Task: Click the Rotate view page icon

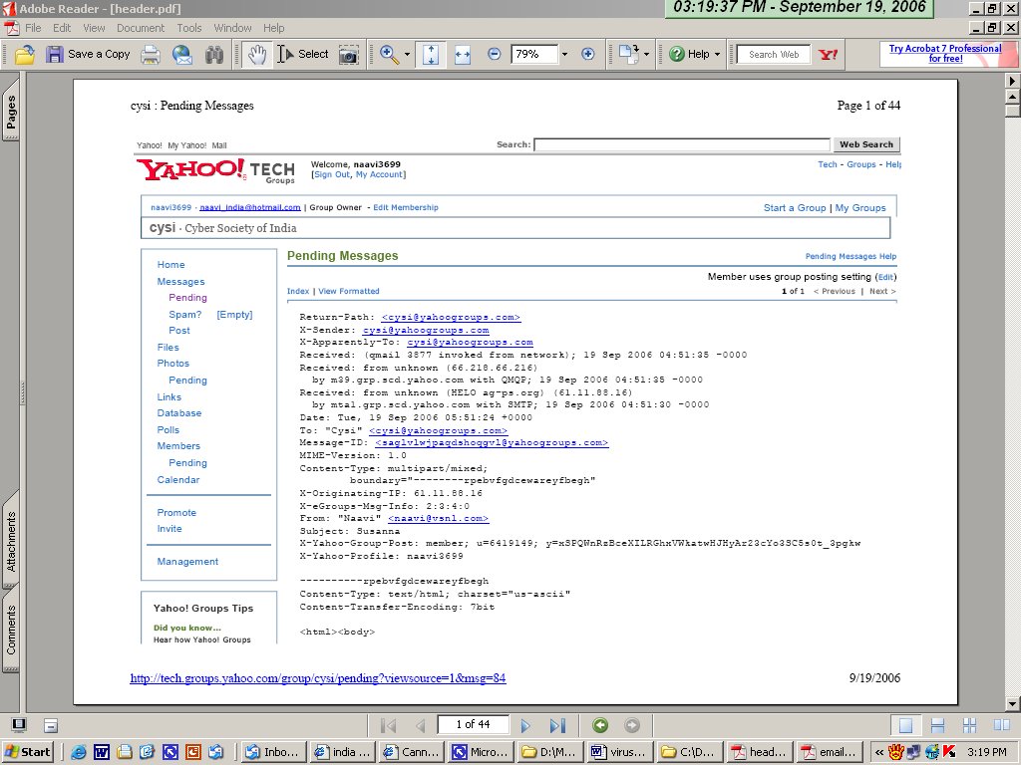Action: tap(629, 55)
